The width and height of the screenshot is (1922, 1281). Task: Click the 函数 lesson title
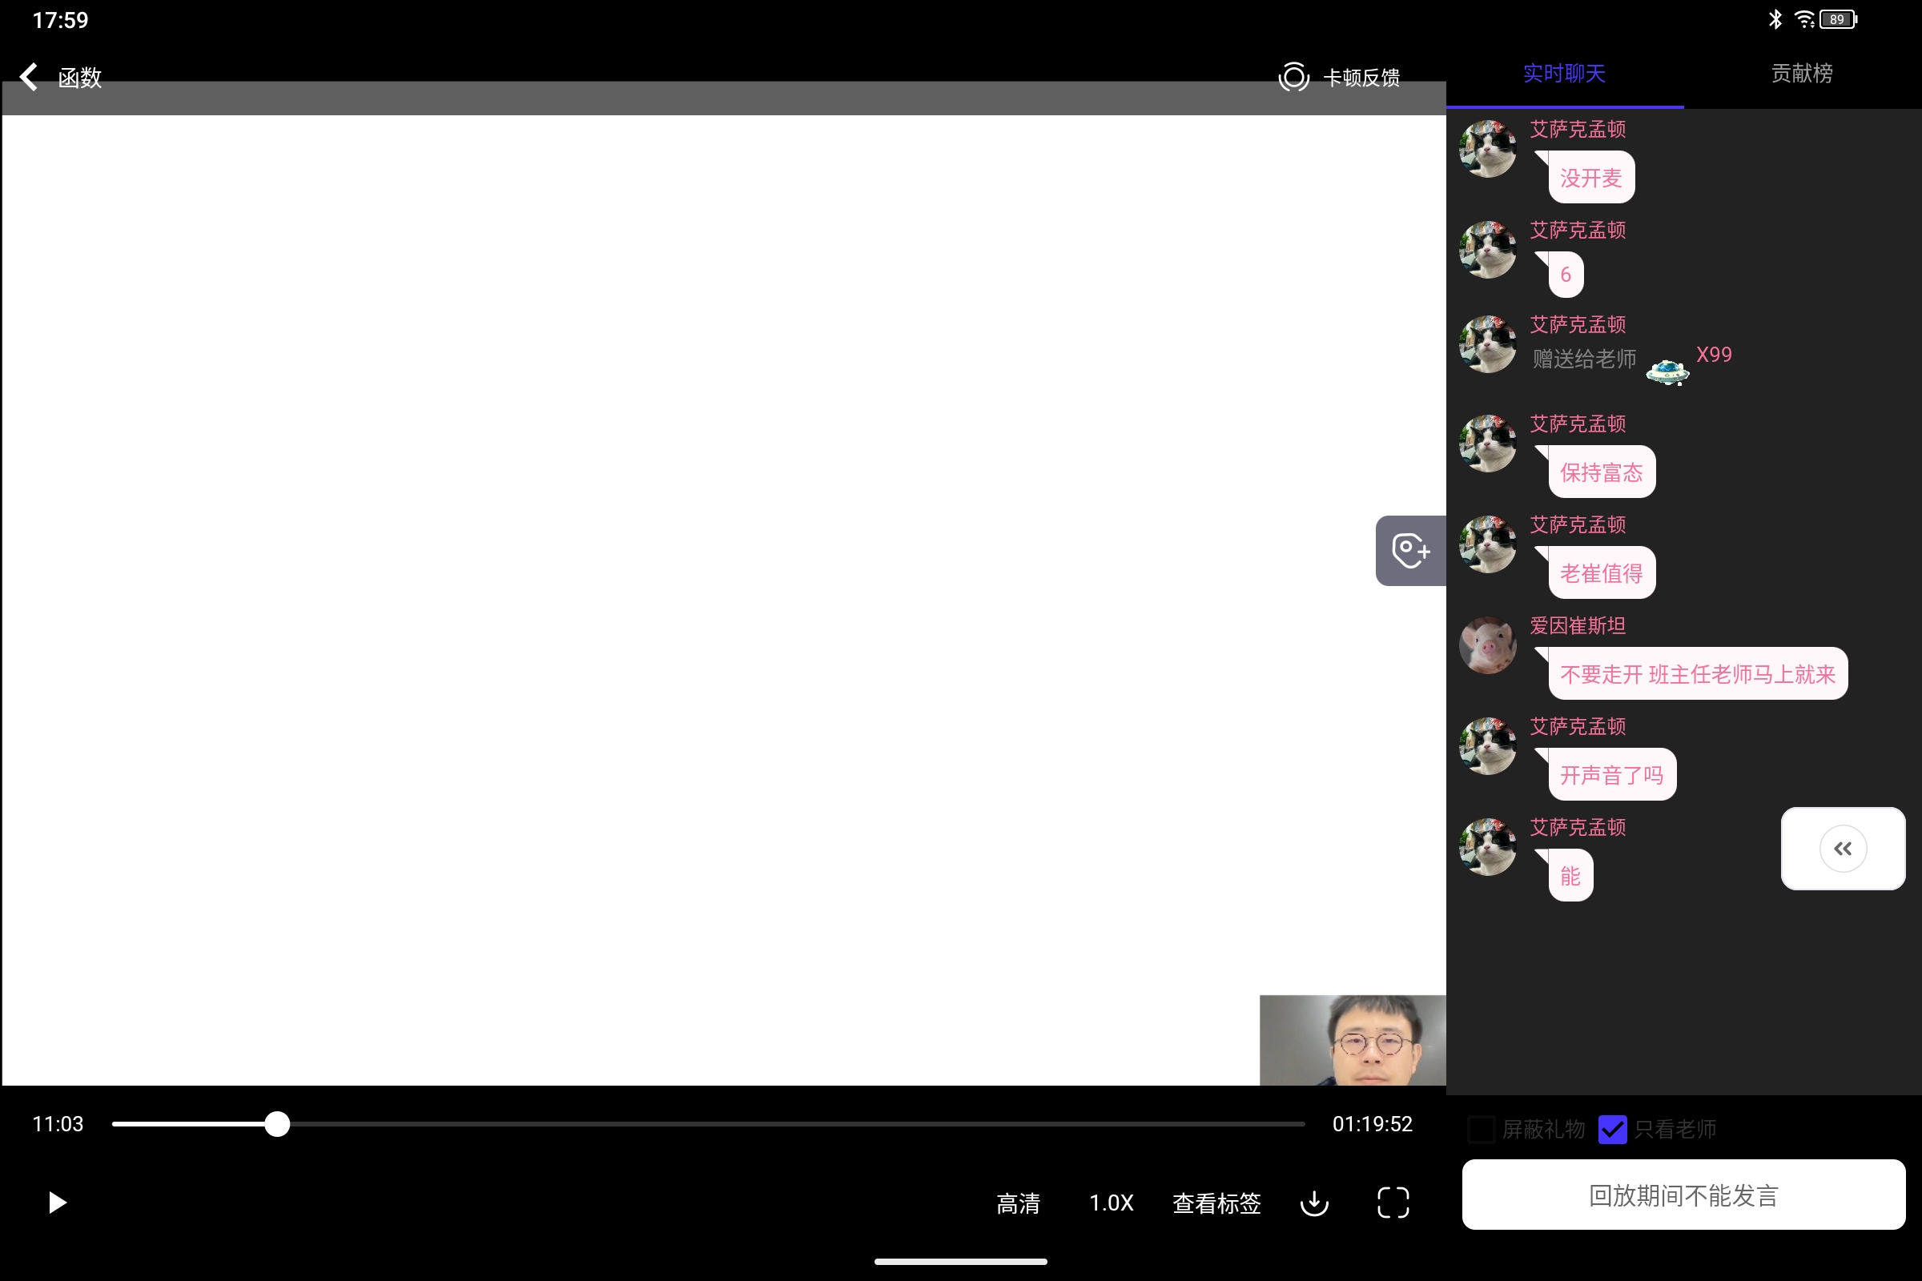(x=80, y=78)
